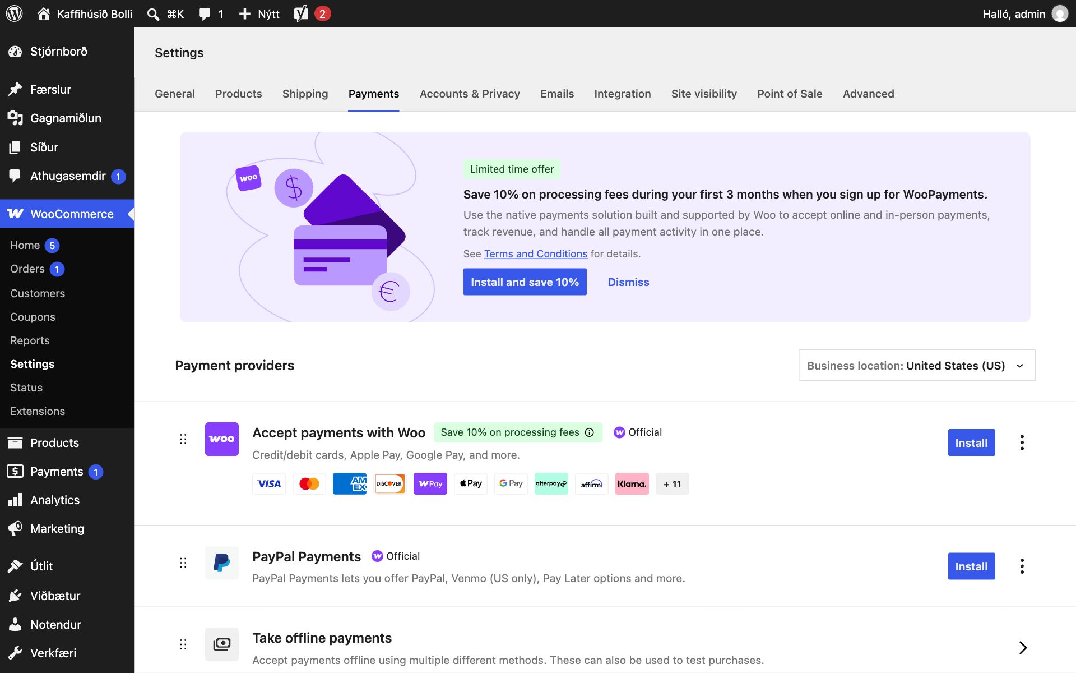Click the offline payments cash icon
Viewport: 1076px width, 673px height.
click(222, 644)
